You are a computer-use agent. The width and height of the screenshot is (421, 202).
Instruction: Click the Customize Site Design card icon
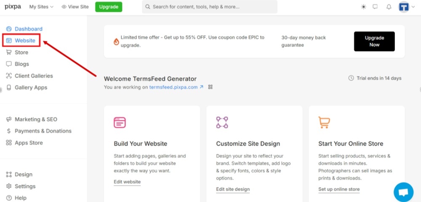click(x=222, y=123)
